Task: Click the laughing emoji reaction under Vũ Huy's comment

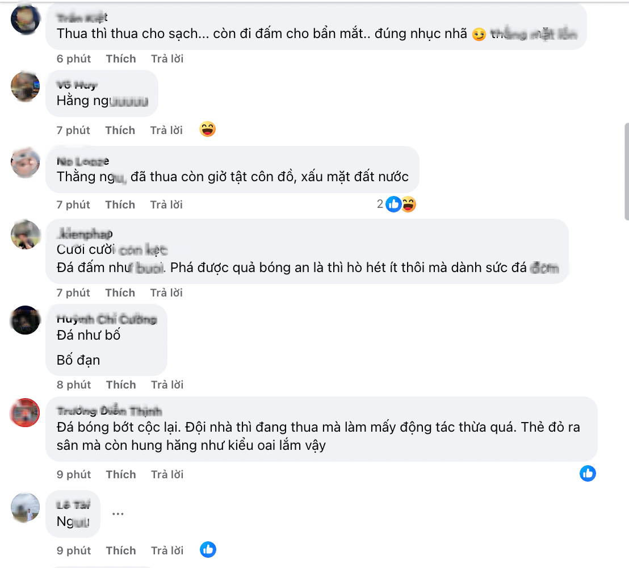Action: click(208, 129)
